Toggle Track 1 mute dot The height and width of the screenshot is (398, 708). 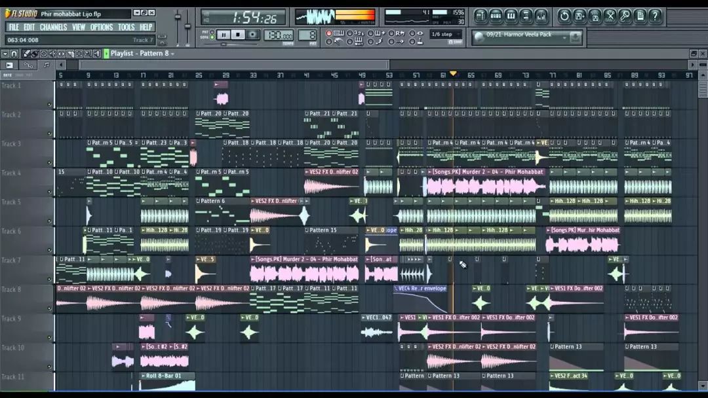(x=49, y=104)
